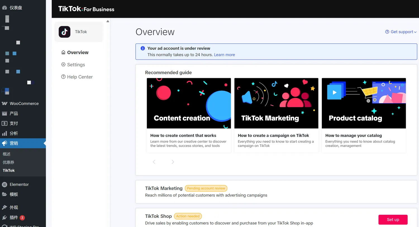Click the 仪表盘 dashboard gauge icon
419x227 pixels.
point(4,8)
